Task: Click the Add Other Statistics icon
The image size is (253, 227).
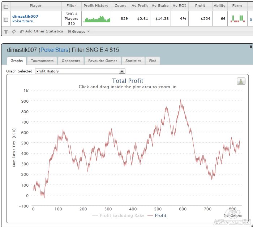Action: 22,32
